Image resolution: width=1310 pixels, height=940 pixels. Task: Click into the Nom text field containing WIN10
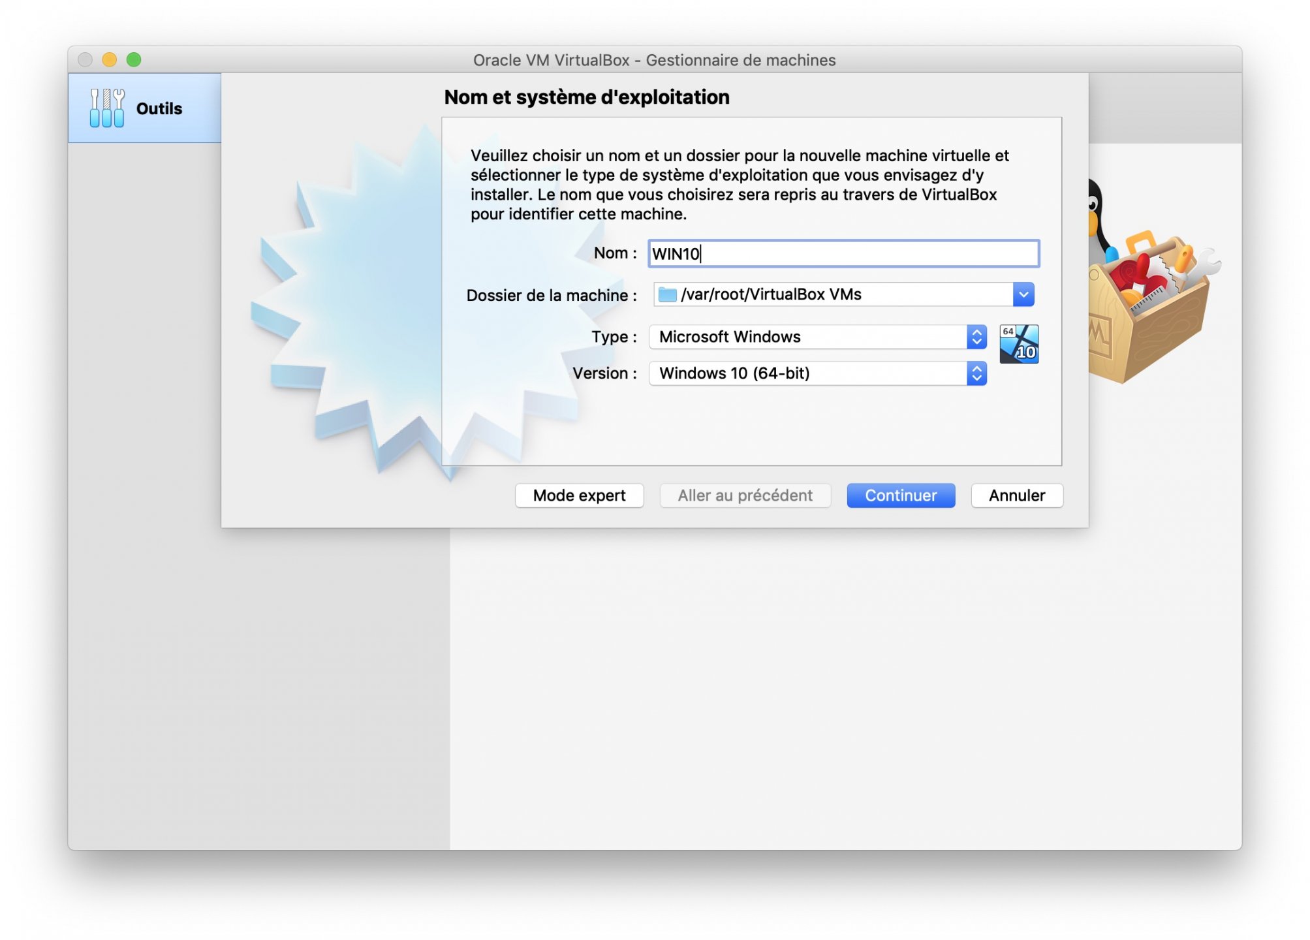pyautogui.click(x=843, y=253)
